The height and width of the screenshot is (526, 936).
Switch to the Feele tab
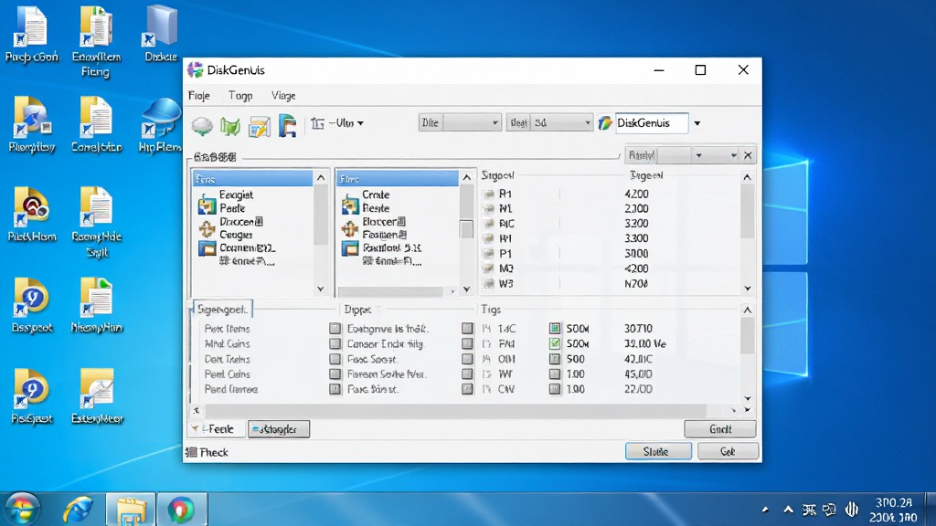pyautogui.click(x=214, y=429)
